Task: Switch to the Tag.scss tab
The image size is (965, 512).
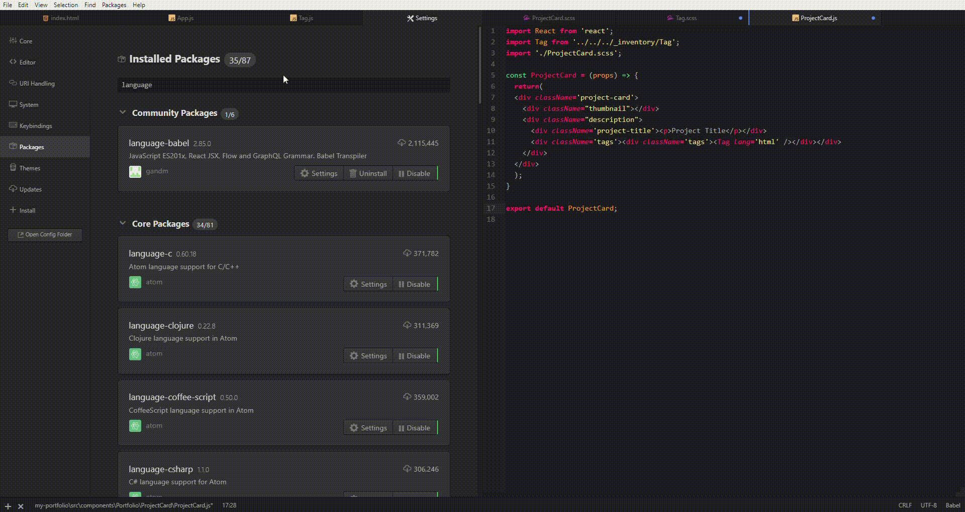Action: [682, 18]
